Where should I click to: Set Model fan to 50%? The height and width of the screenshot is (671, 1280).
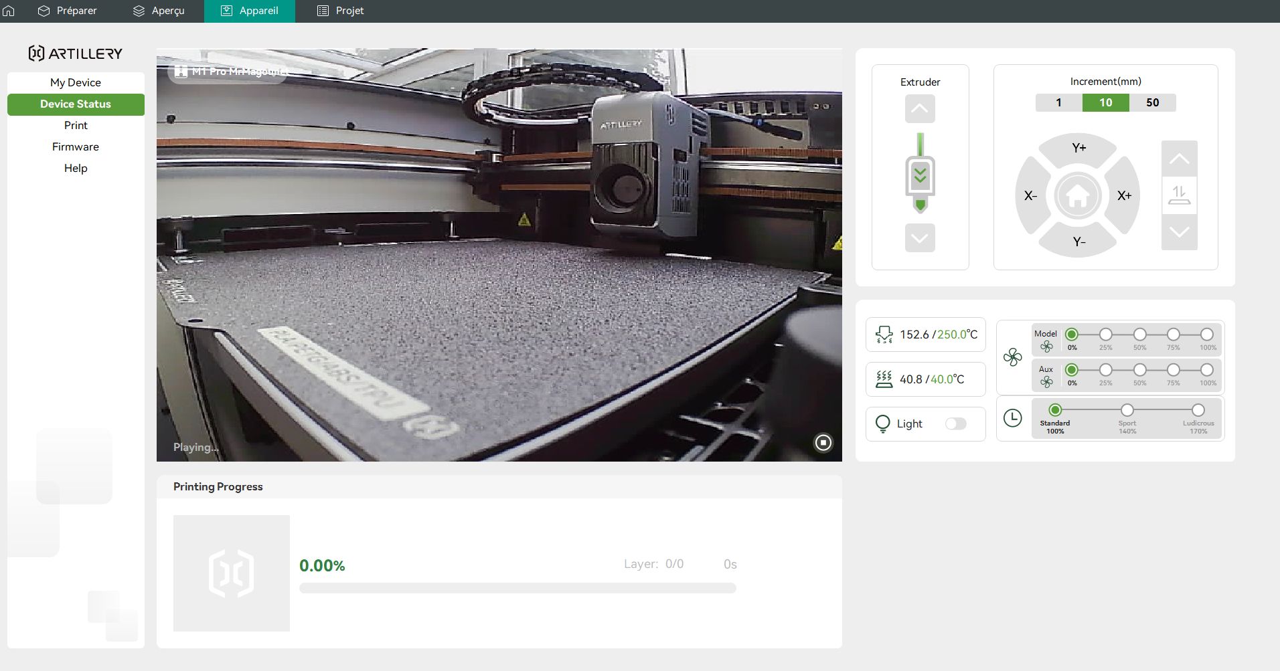tap(1139, 334)
